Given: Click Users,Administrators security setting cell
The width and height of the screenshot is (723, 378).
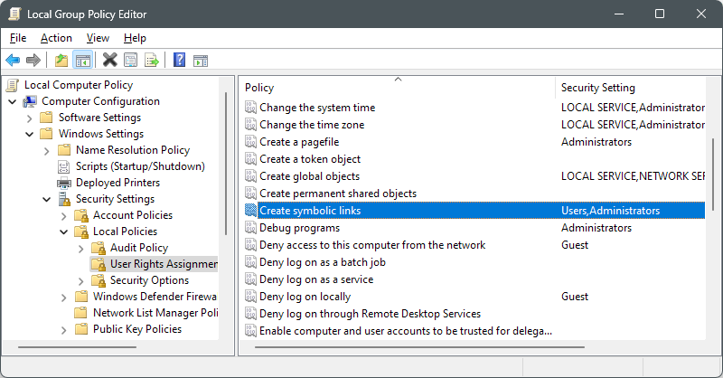Looking at the screenshot, I should pos(610,211).
